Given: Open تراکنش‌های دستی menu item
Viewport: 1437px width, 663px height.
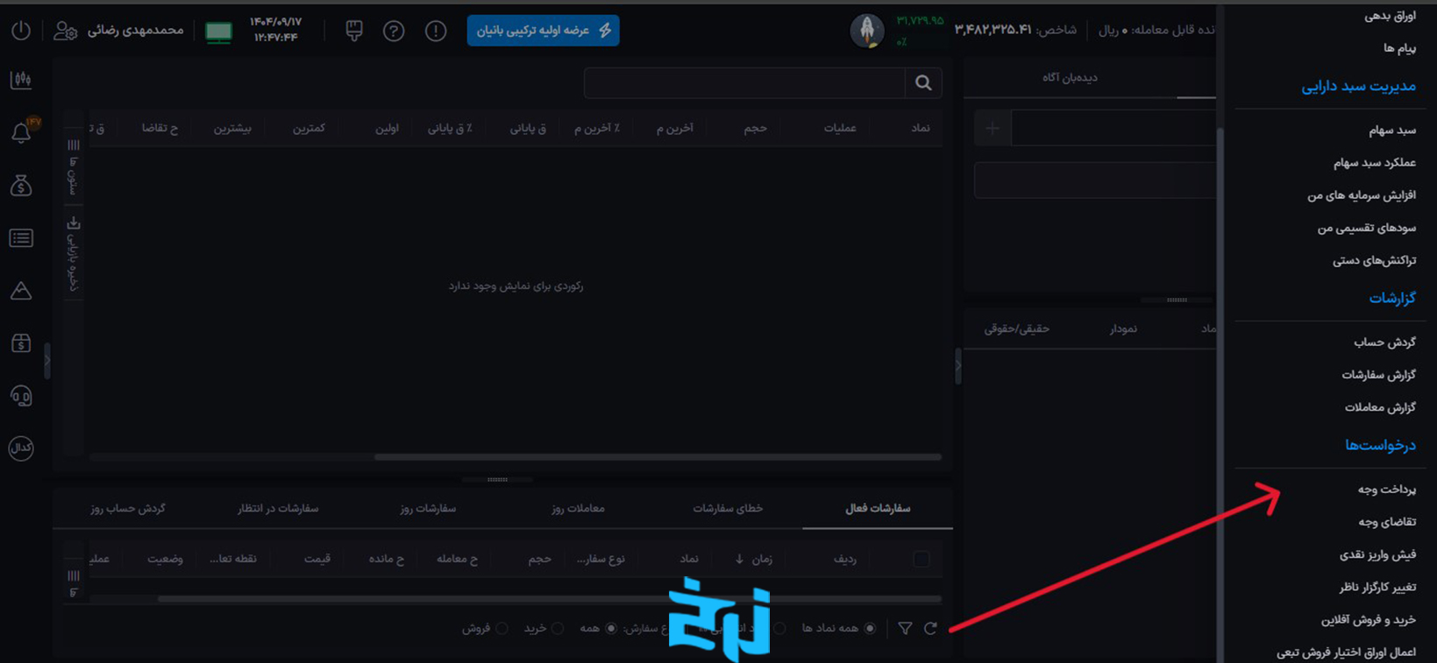Looking at the screenshot, I should (1374, 260).
